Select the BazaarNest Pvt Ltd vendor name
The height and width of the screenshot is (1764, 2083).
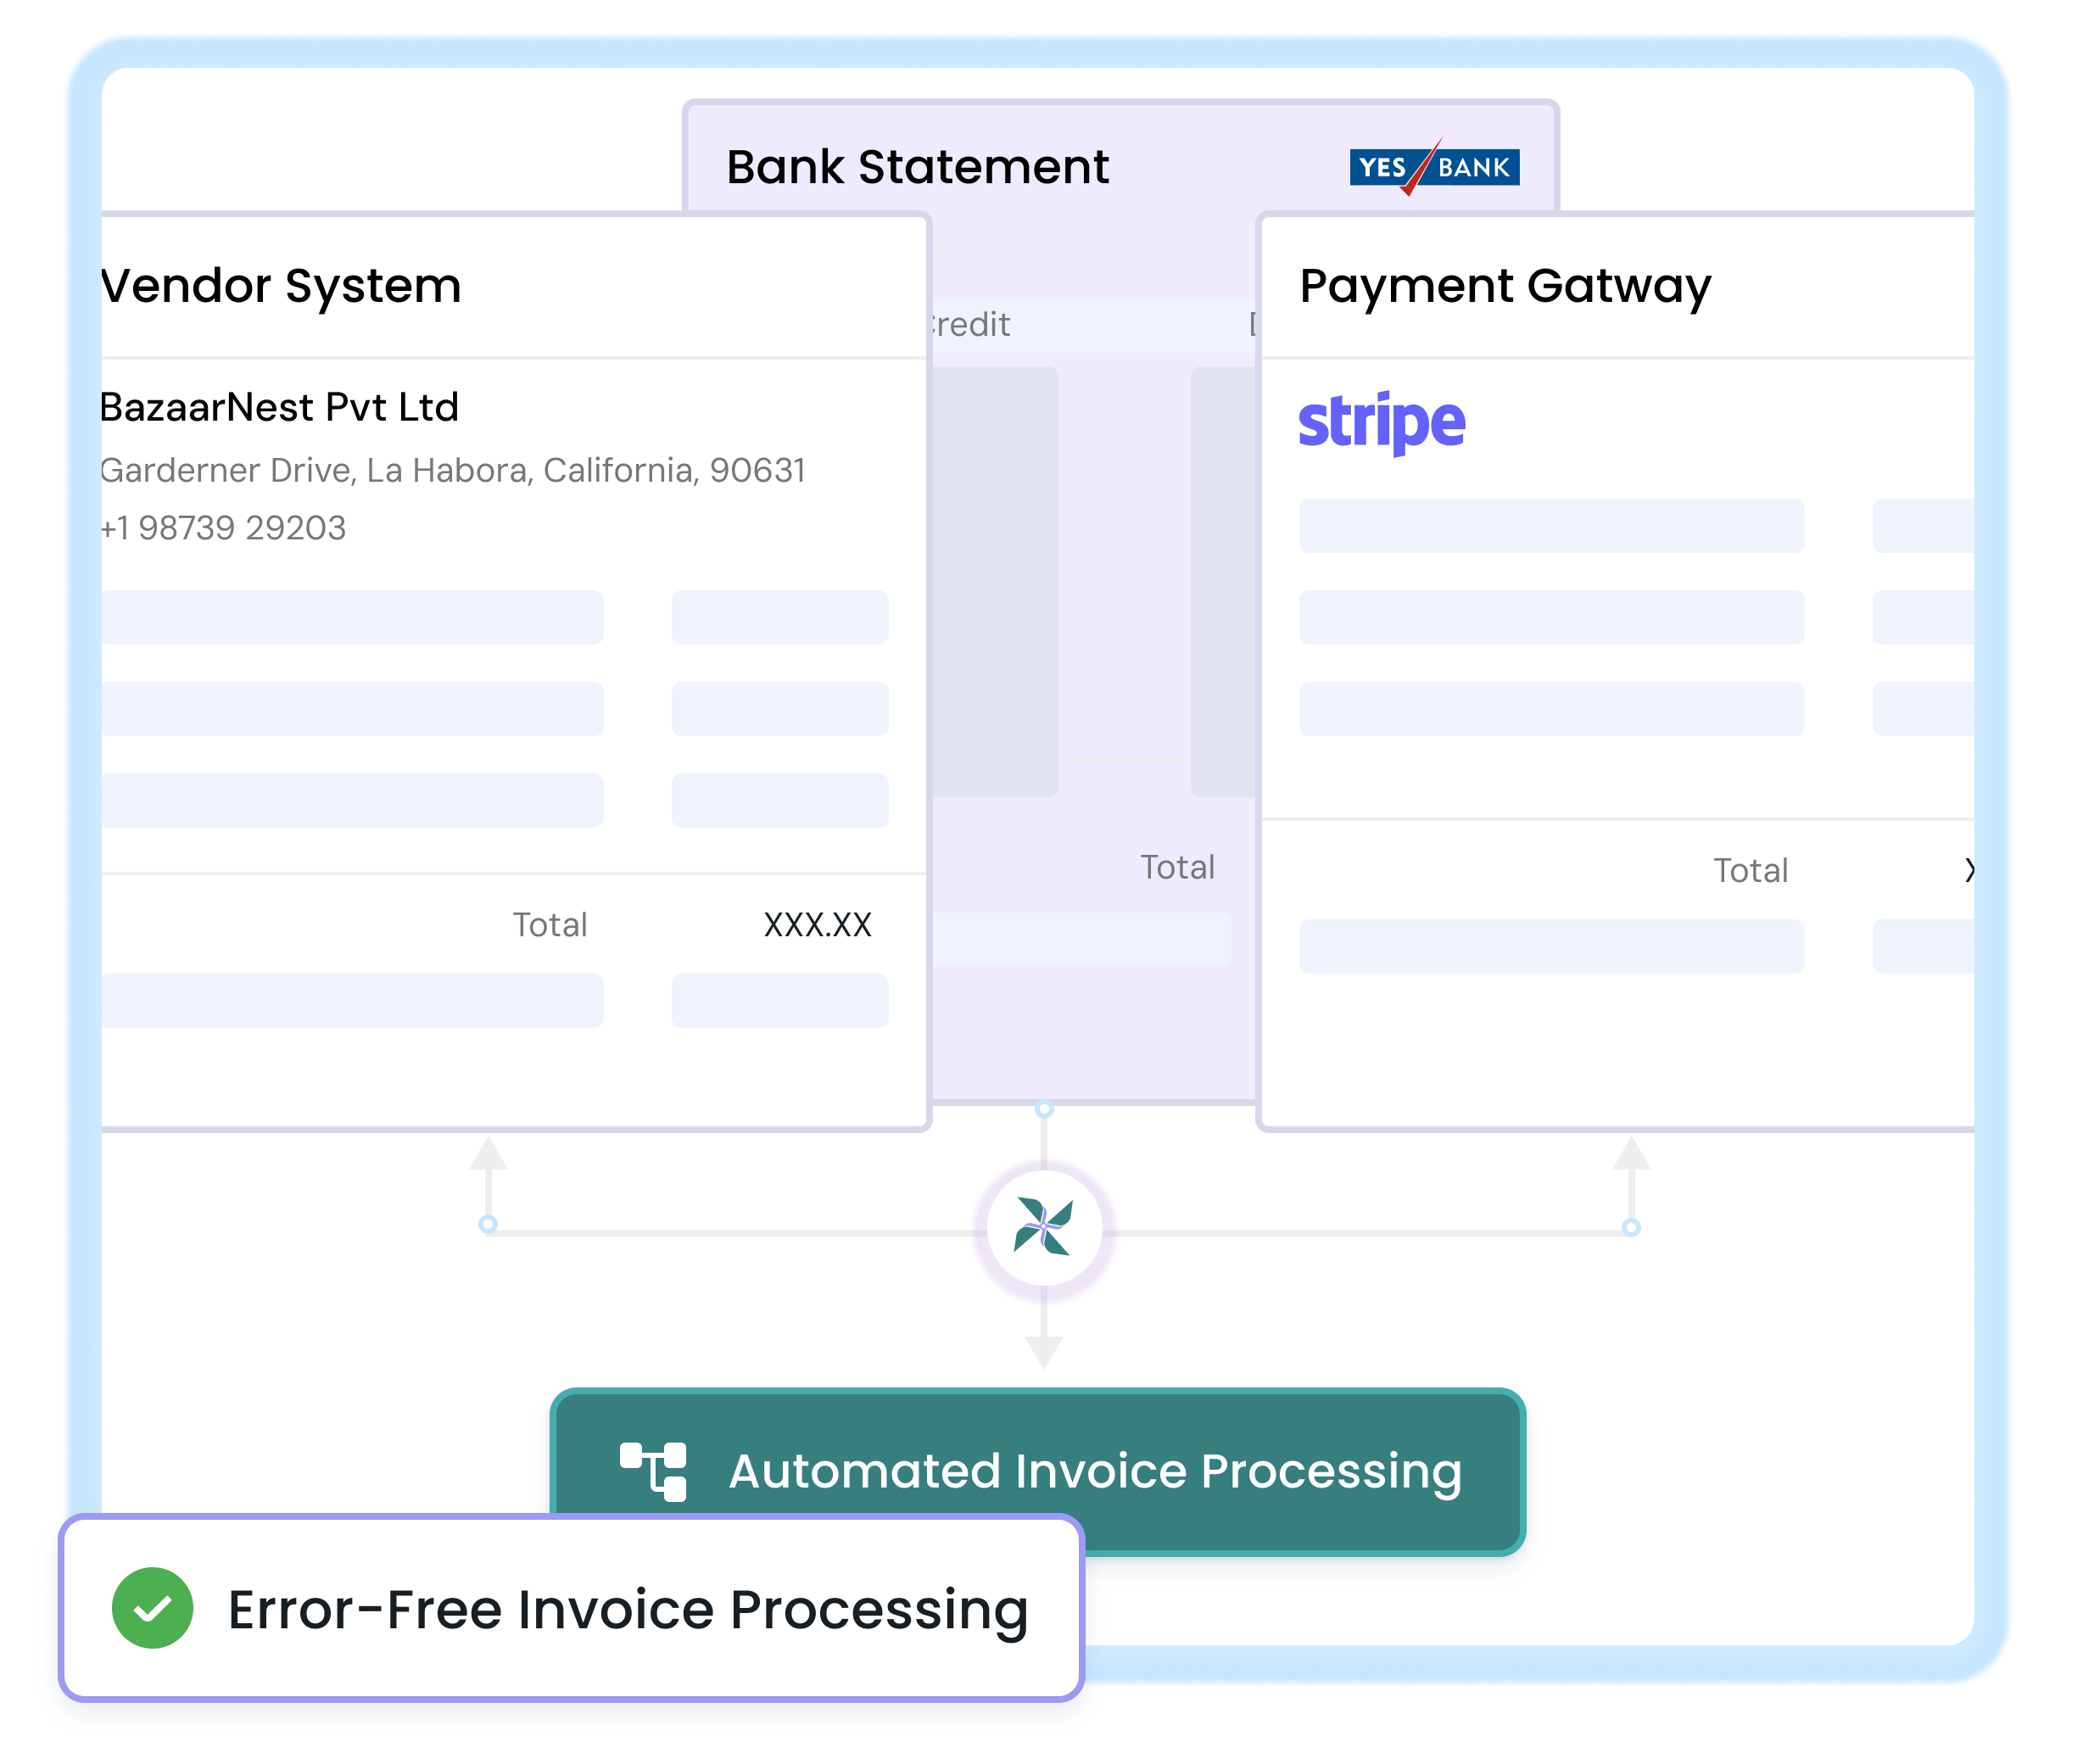coord(279,407)
